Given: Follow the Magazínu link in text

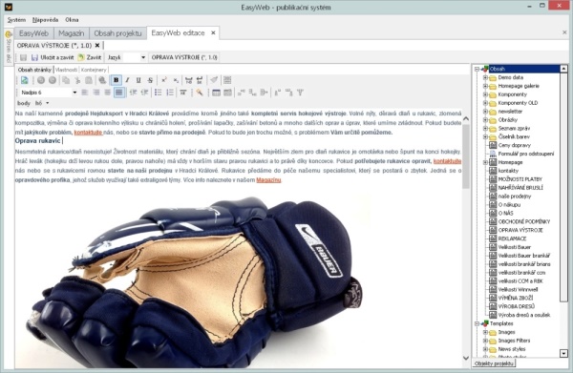Looking at the screenshot, I should [268, 180].
